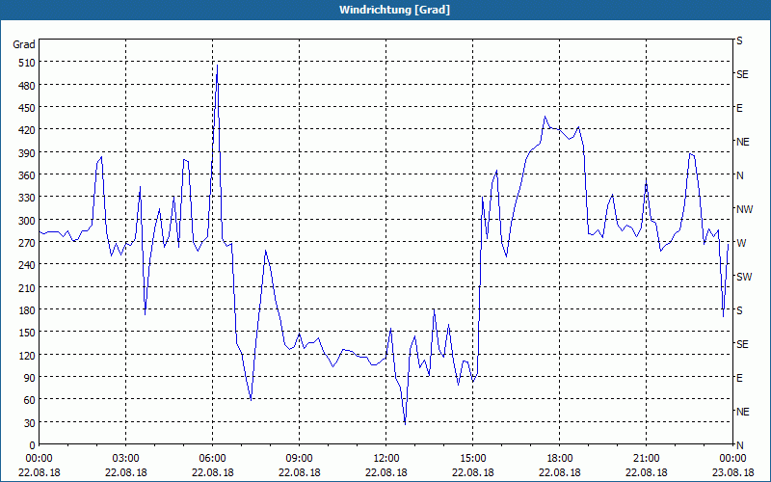Select the 30 y-axis label
This screenshot has height=482, width=771.
tap(30, 422)
